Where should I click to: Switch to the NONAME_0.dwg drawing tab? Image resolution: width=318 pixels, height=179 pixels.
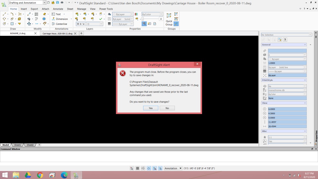coord(18,33)
